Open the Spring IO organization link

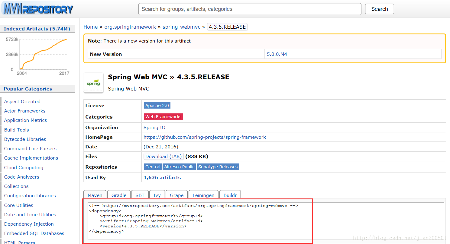tap(154, 127)
